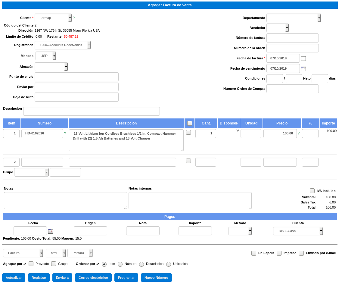The height and width of the screenshot is (283, 339).
Task: Select Ordenar por Ubicación radio button
Action: click(x=169, y=264)
